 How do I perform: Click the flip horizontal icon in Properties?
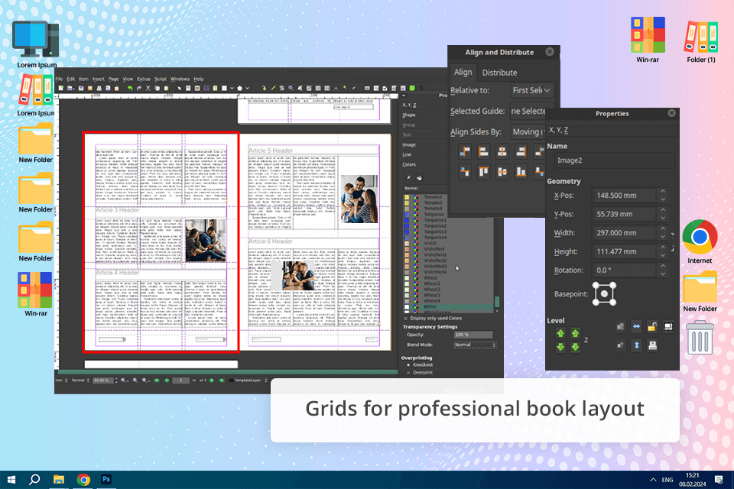tap(635, 327)
